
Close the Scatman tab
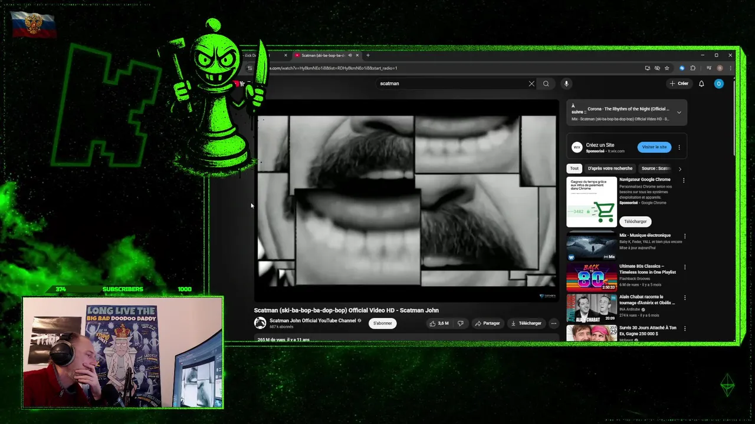coord(357,55)
